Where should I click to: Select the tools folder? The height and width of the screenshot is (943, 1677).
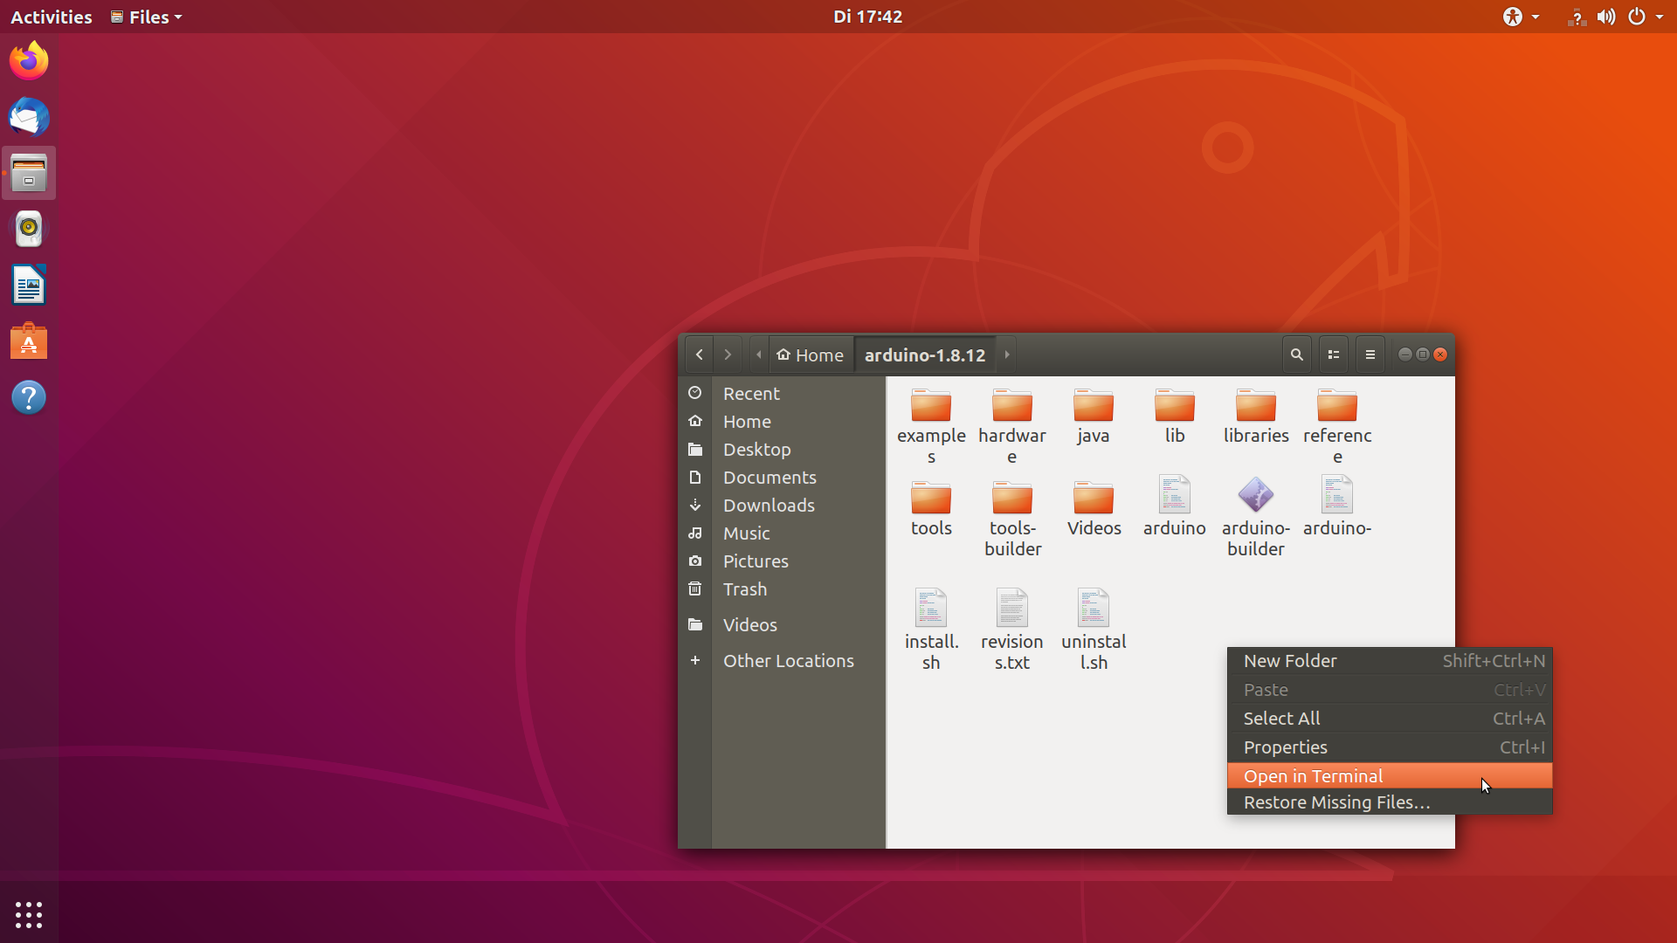931,509
